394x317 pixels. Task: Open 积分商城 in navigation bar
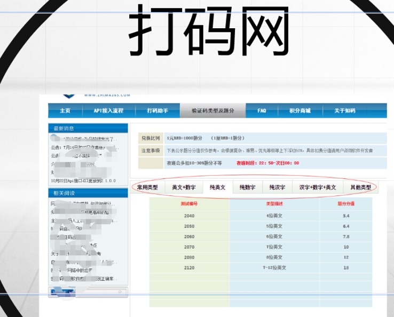pyautogui.click(x=300, y=111)
